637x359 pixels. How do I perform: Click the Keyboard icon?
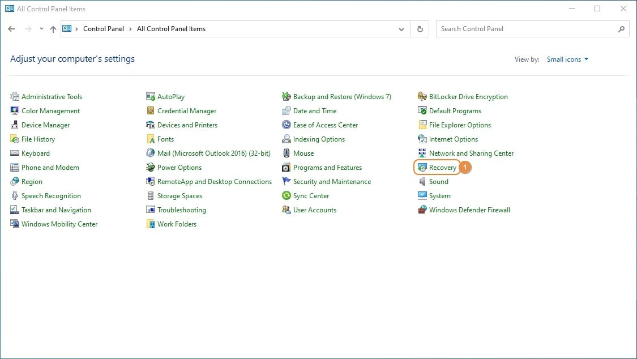[x=15, y=153]
